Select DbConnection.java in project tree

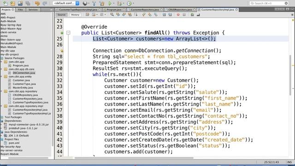click(x=24, y=73)
